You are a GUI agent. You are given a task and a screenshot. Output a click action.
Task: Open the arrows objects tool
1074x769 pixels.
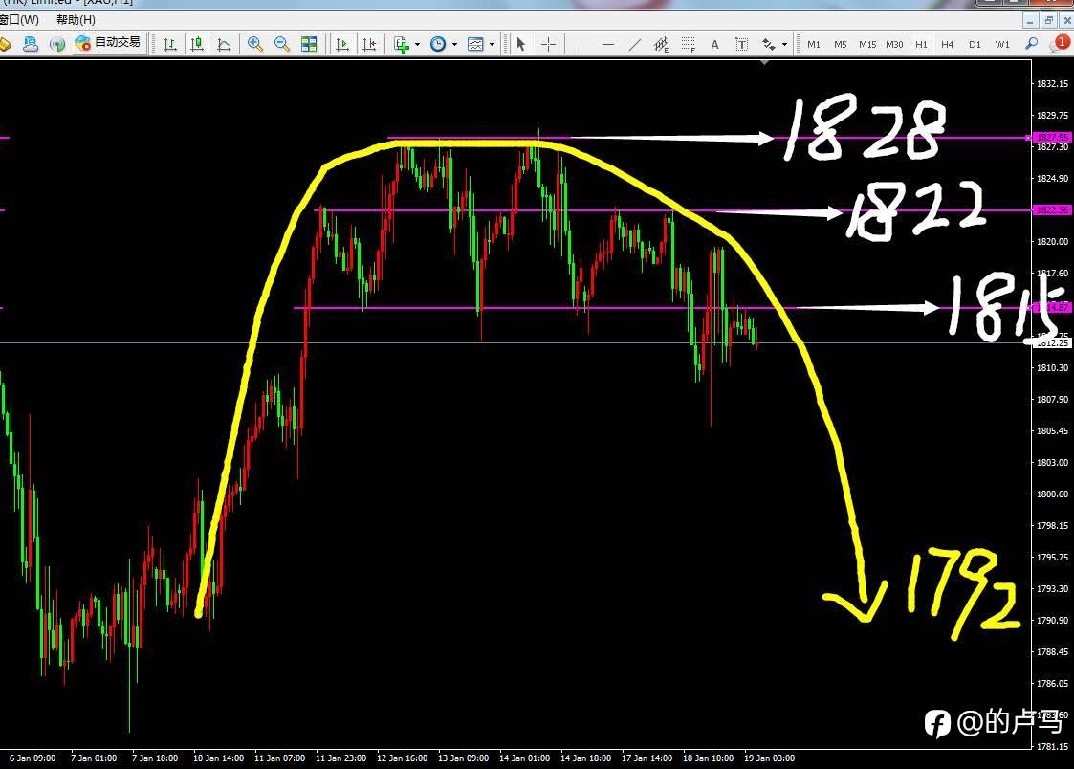769,45
